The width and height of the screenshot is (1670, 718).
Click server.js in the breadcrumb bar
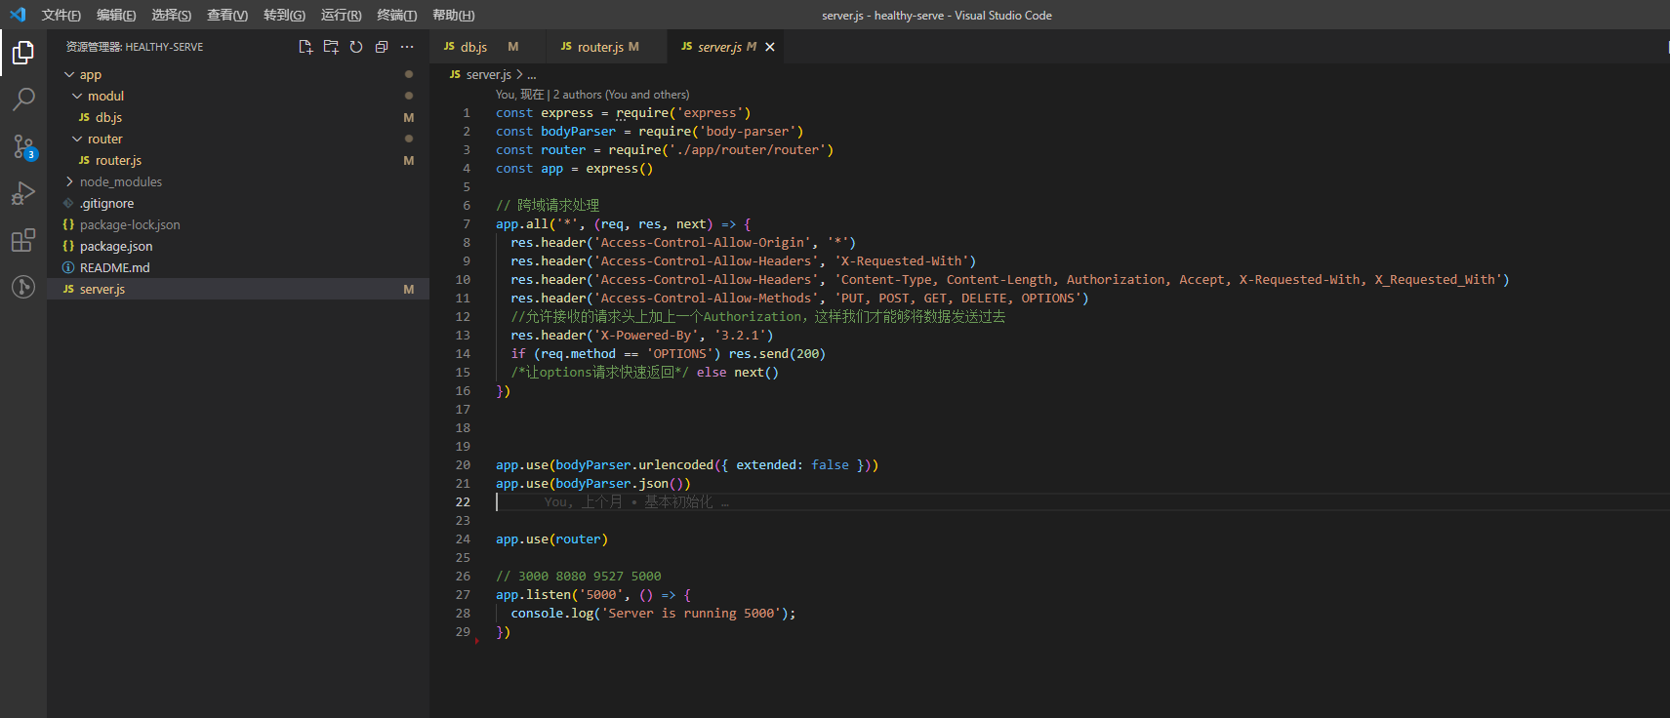pos(489,74)
